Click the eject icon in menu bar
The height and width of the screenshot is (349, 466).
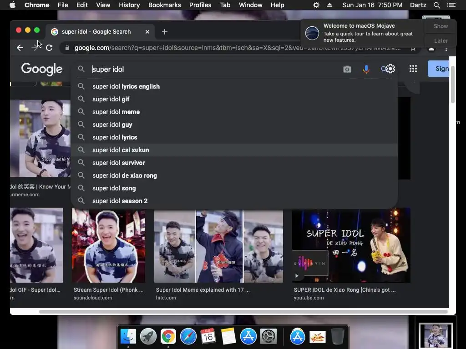329,5
